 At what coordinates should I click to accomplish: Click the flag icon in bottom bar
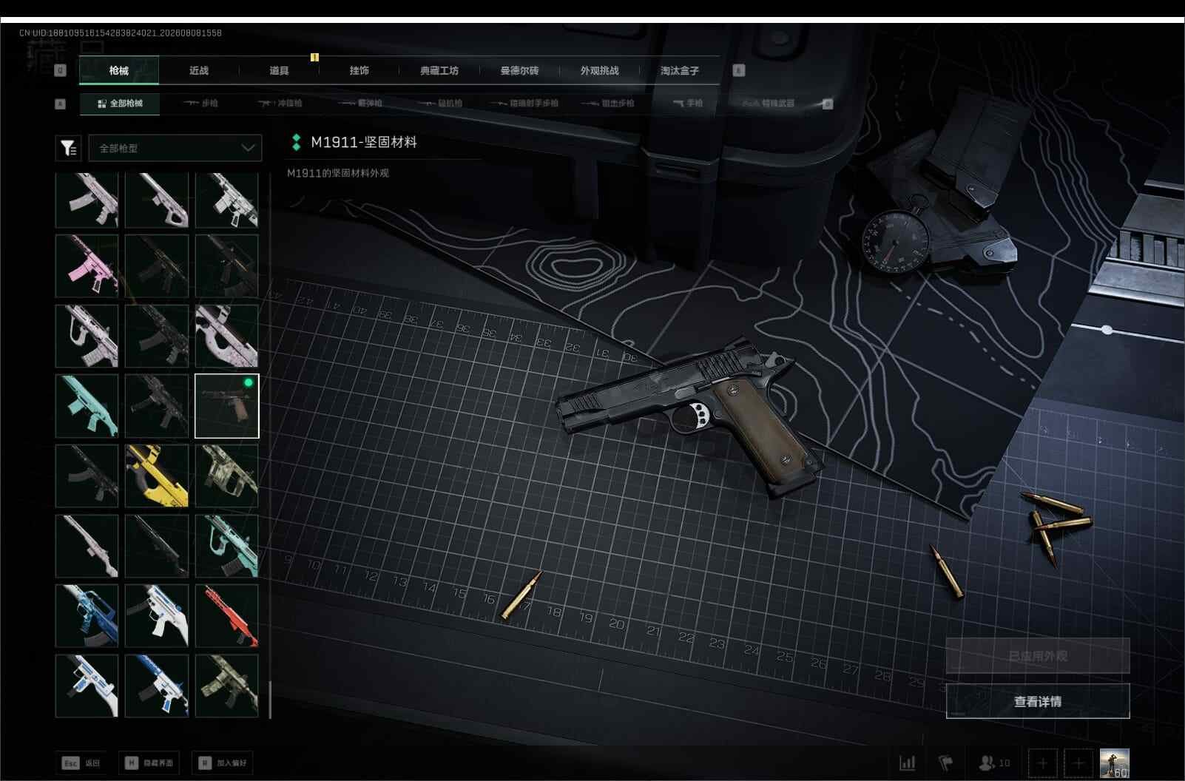(x=946, y=763)
